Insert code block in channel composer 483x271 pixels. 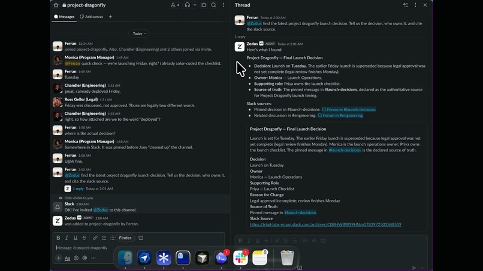(x=141, y=237)
